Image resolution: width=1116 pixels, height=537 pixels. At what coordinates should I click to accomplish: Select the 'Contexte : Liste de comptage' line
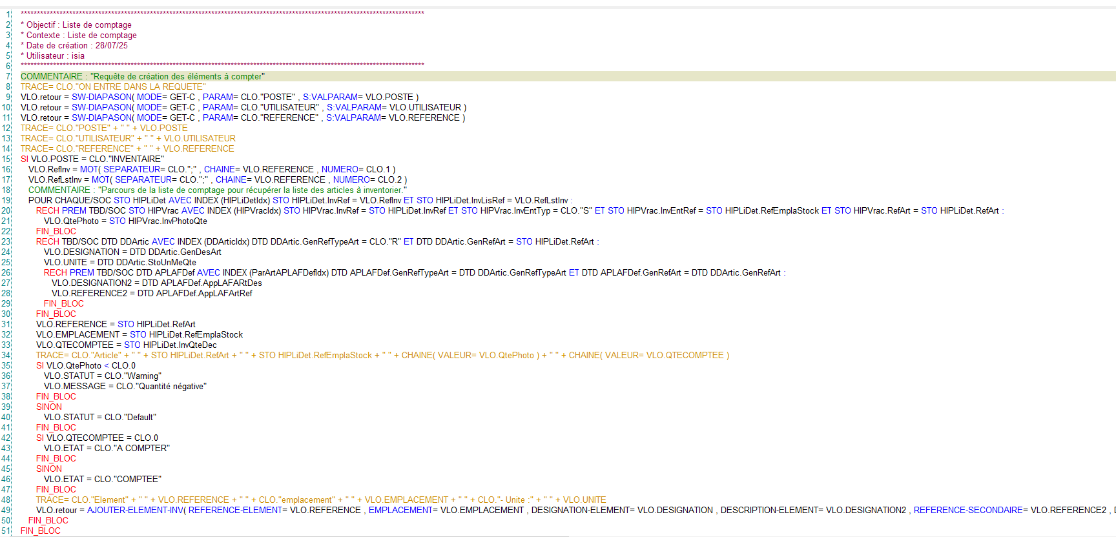click(79, 35)
